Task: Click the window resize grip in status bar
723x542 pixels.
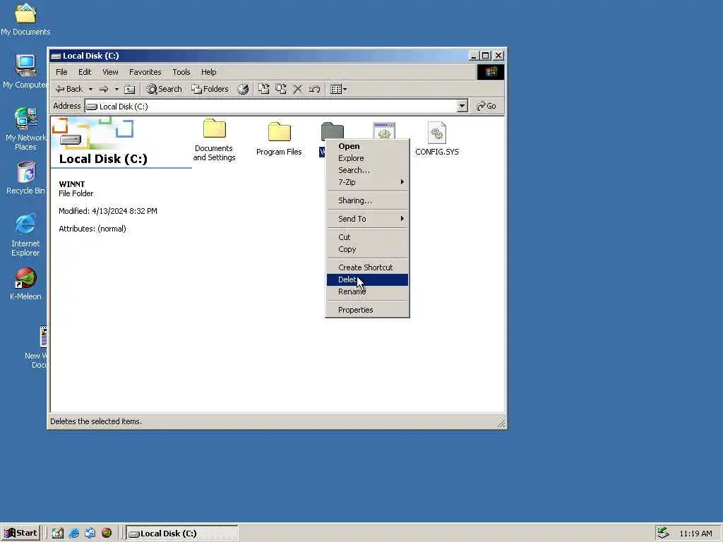Action: 501,423
